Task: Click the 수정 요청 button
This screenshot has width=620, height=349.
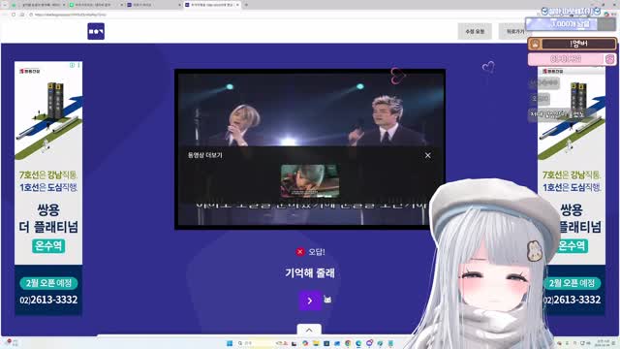Action: click(475, 31)
